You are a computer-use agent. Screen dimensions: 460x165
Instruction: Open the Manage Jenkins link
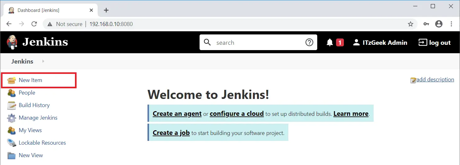tap(38, 118)
